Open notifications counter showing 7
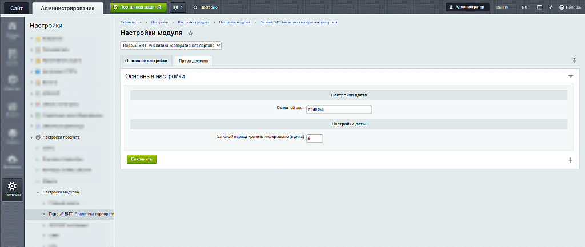This screenshot has height=247, width=585. pyautogui.click(x=178, y=7)
